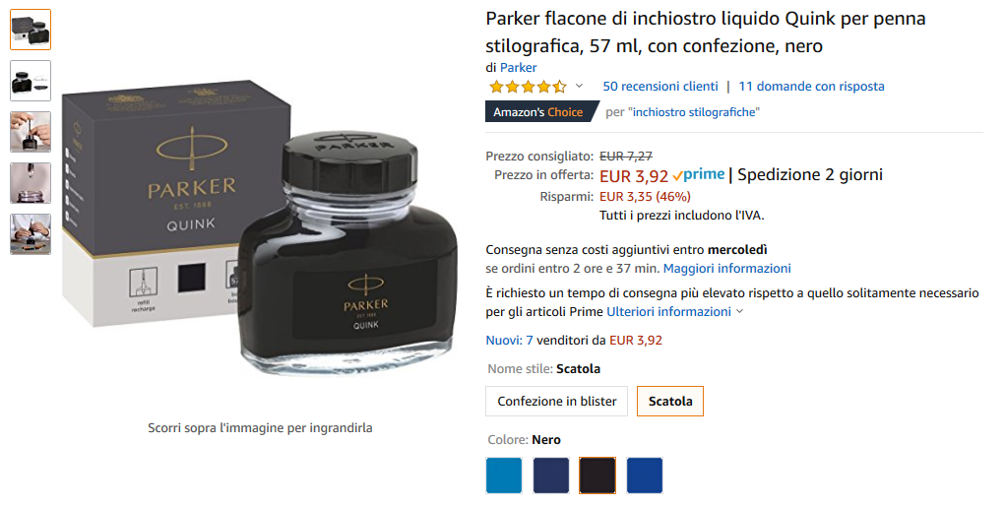Select the second thumbnail with open bottle
This screenshot has height=506, width=1005.
coord(31,81)
